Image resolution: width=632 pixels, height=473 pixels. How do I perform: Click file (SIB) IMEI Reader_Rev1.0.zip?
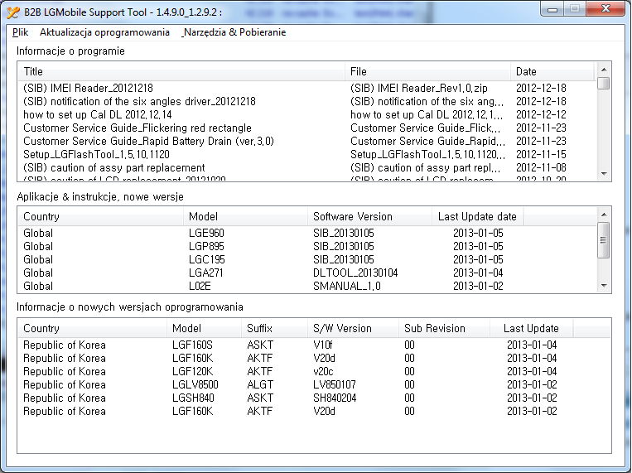click(419, 88)
